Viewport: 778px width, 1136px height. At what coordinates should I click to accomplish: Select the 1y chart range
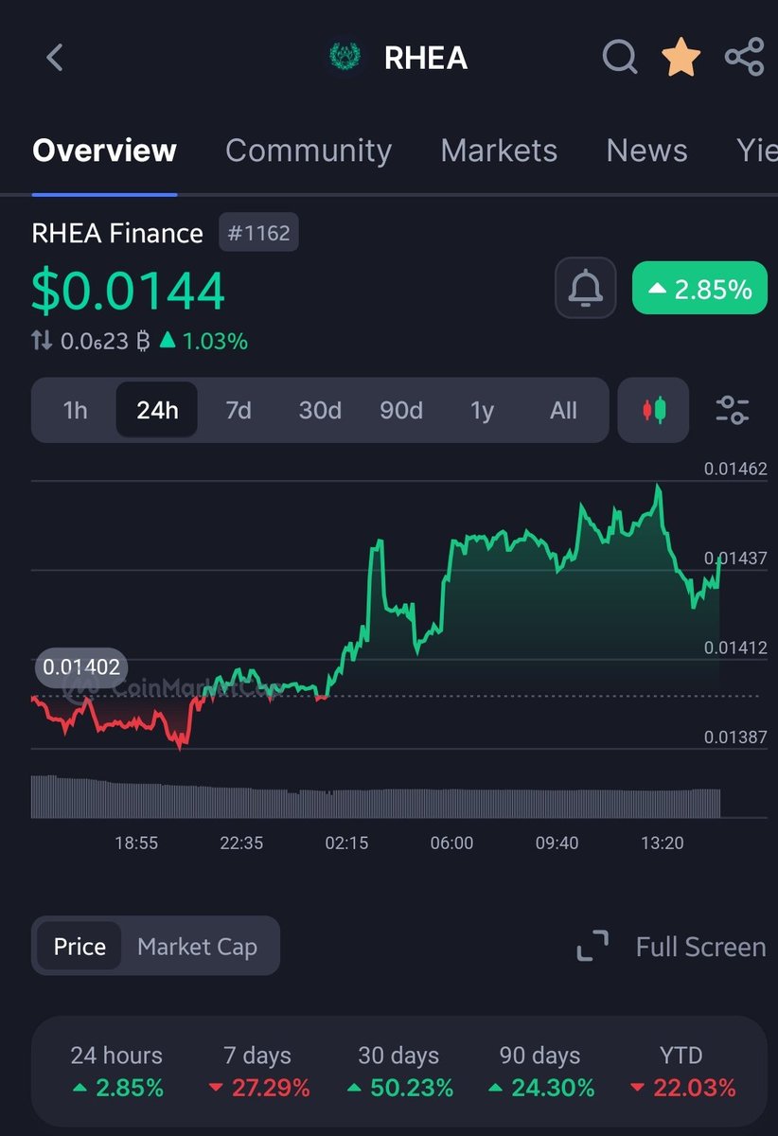coord(483,410)
